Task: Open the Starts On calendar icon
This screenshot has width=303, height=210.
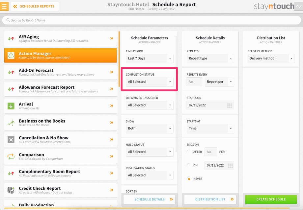Action: tap(230, 105)
